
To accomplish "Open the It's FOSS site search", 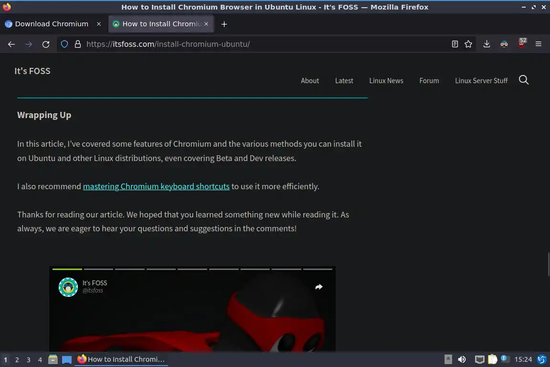I will pyautogui.click(x=524, y=80).
